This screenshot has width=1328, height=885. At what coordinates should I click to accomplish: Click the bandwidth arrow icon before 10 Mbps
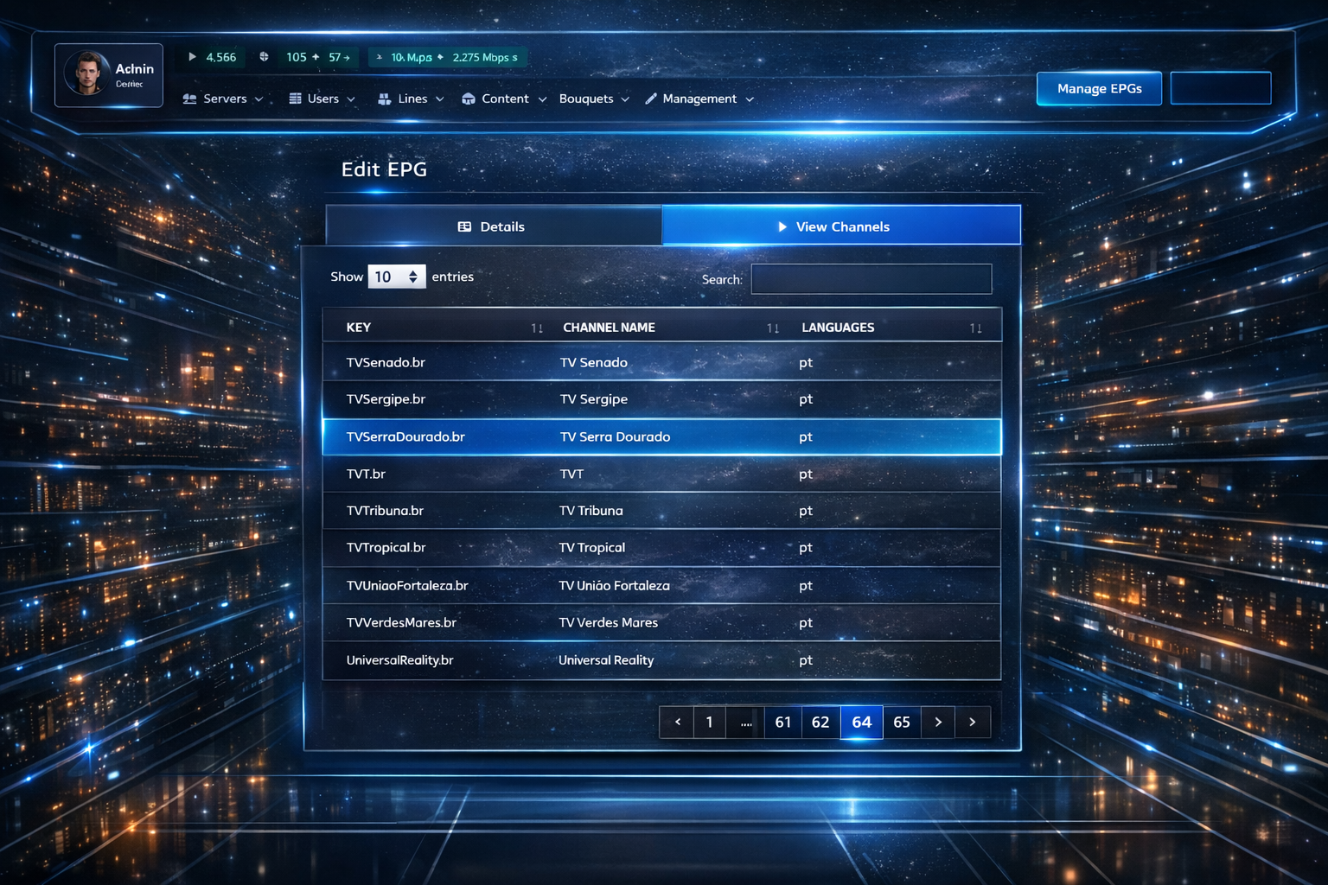[379, 57]
